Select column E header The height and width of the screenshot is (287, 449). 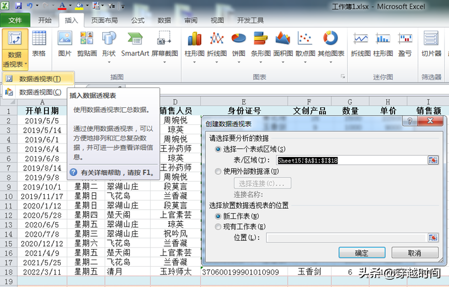[244, 102]
